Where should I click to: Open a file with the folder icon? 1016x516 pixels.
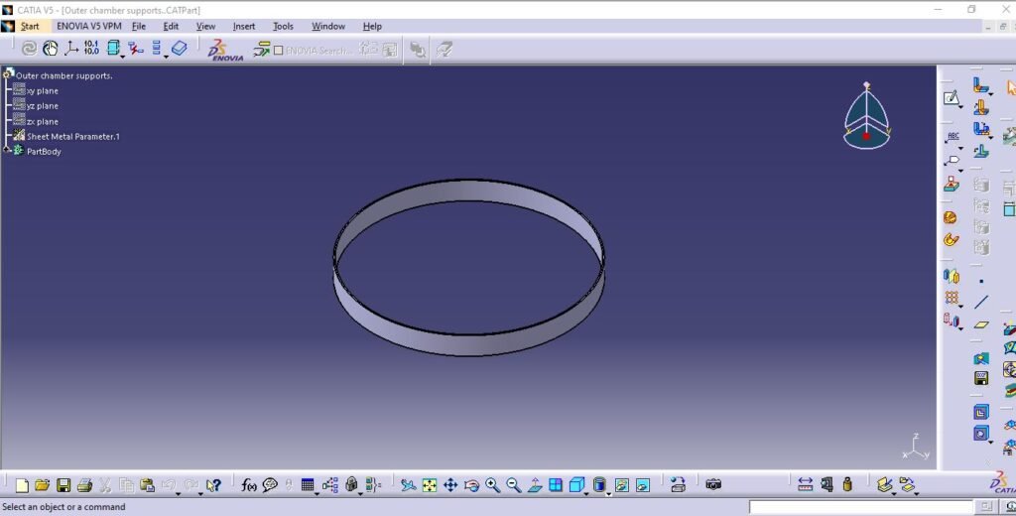point(42,485)
